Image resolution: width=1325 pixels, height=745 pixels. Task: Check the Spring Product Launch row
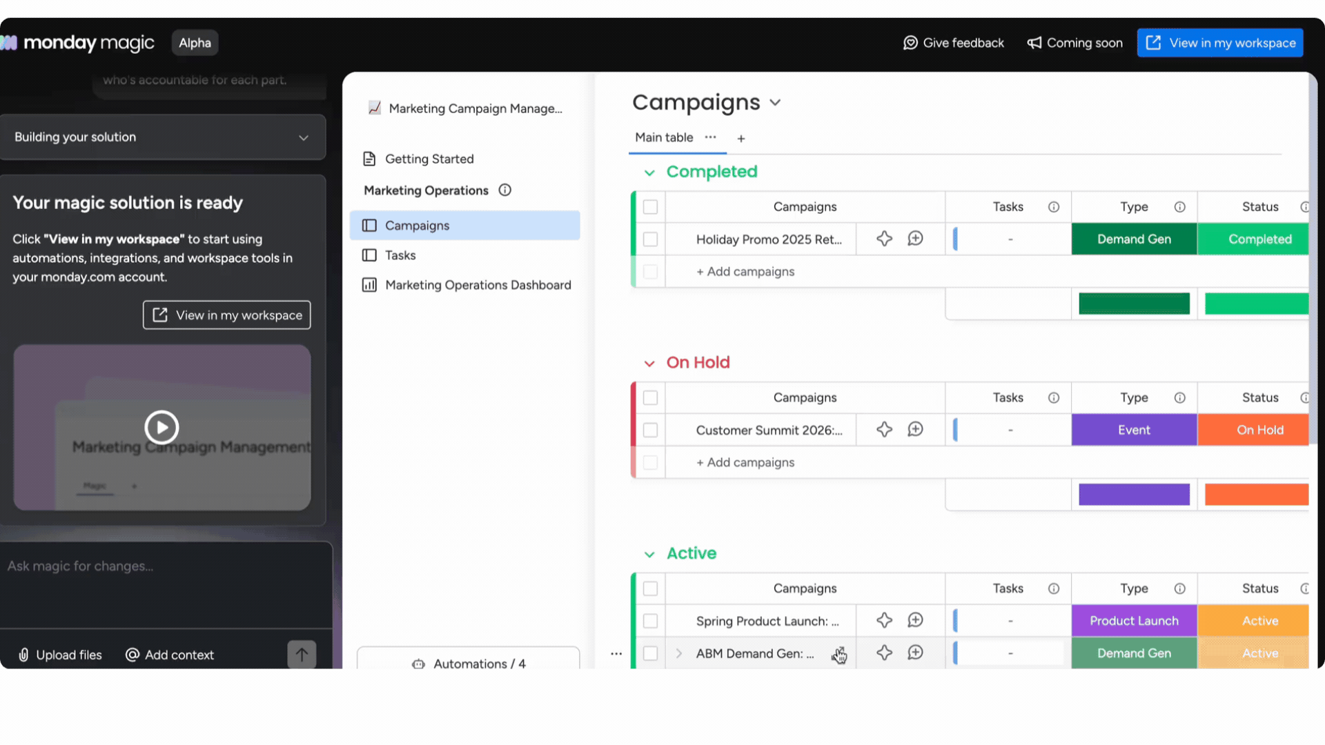coord(650,621)
